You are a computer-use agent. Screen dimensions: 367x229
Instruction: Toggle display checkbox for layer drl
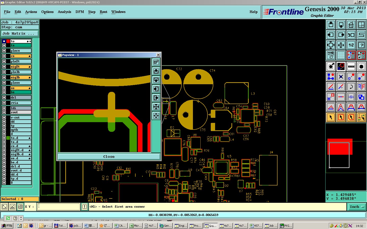pyautogui.click(x=4, y=97)
